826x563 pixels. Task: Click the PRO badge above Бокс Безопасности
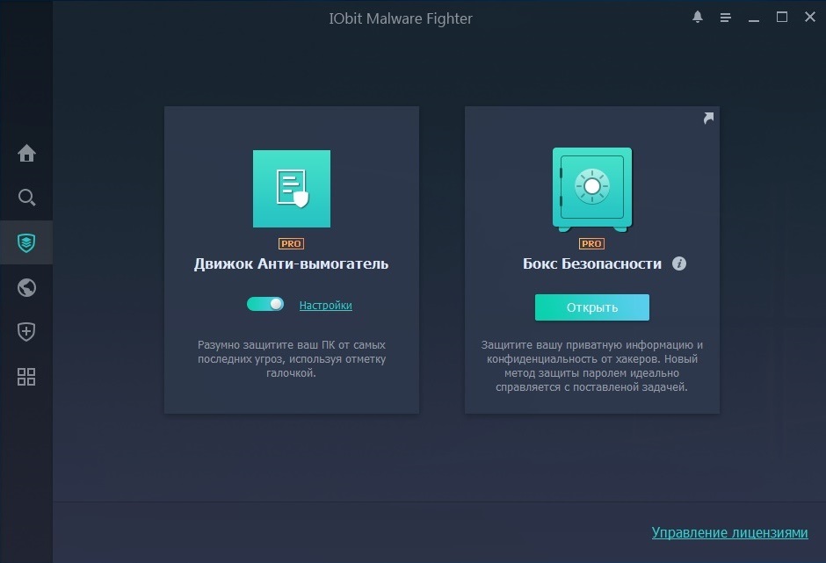(x=591, y=243)
